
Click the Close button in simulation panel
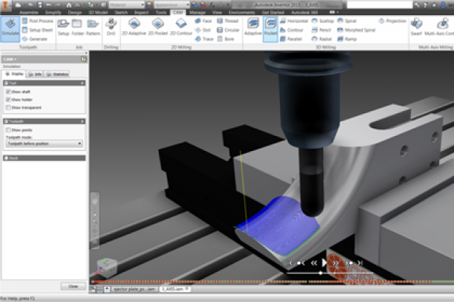point(73,286)
